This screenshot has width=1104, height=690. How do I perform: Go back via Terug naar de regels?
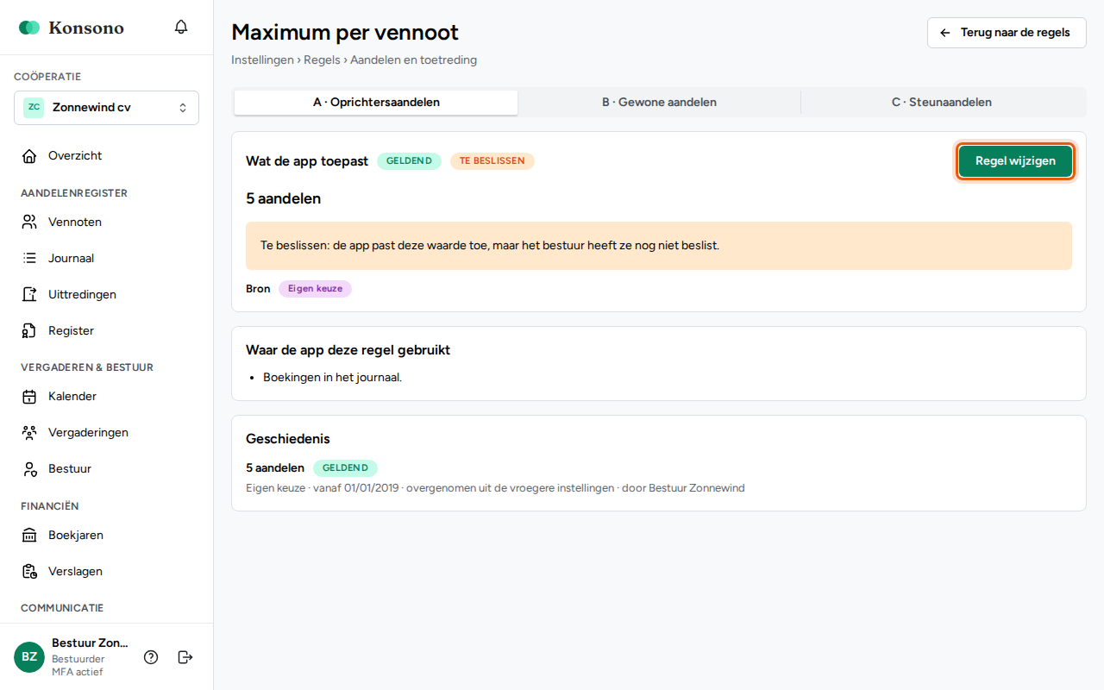pos(1007,33)
